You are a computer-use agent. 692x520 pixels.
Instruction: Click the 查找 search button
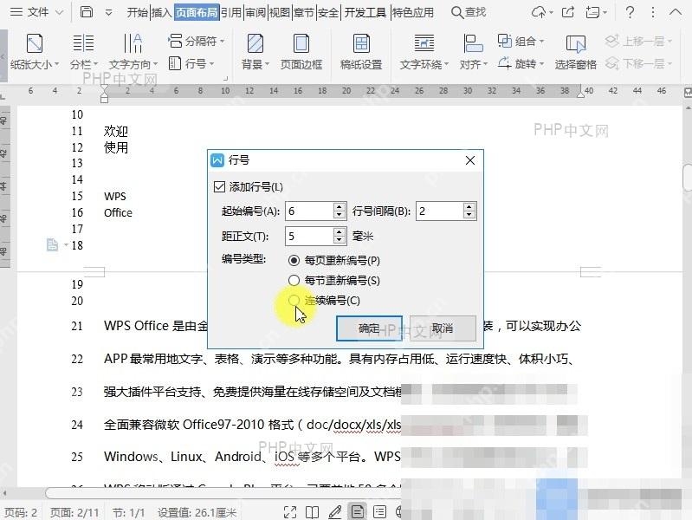469,12
